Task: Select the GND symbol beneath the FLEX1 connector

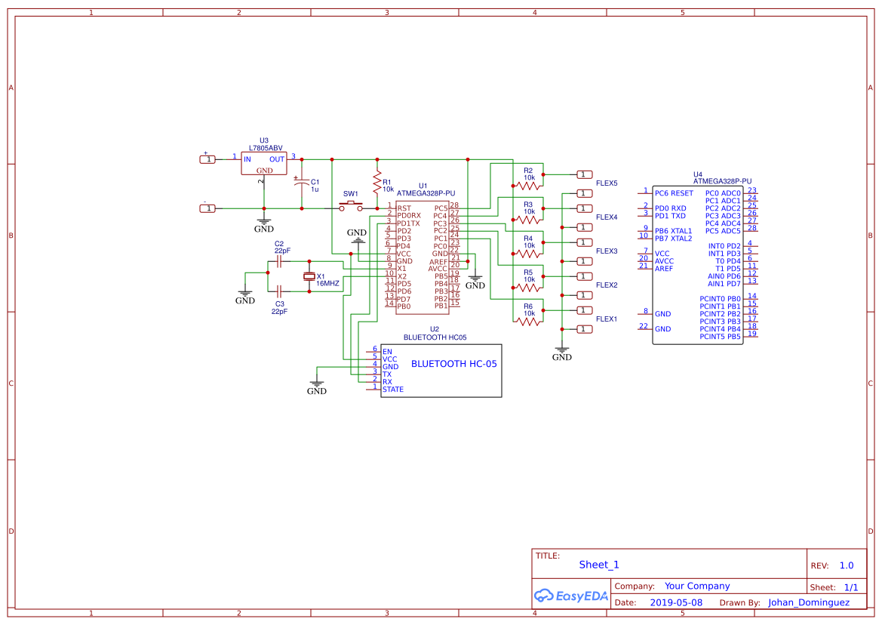Action: point(561,349)
